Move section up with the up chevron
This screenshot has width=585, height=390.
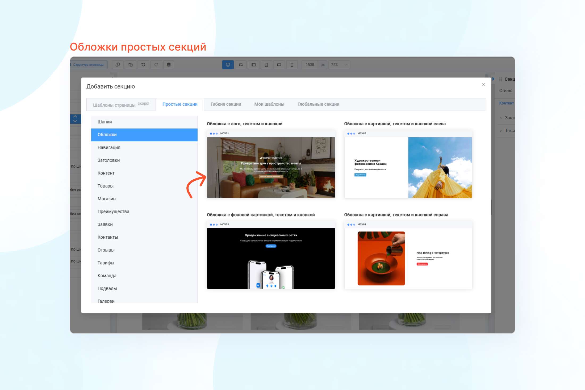pos(75,117)
